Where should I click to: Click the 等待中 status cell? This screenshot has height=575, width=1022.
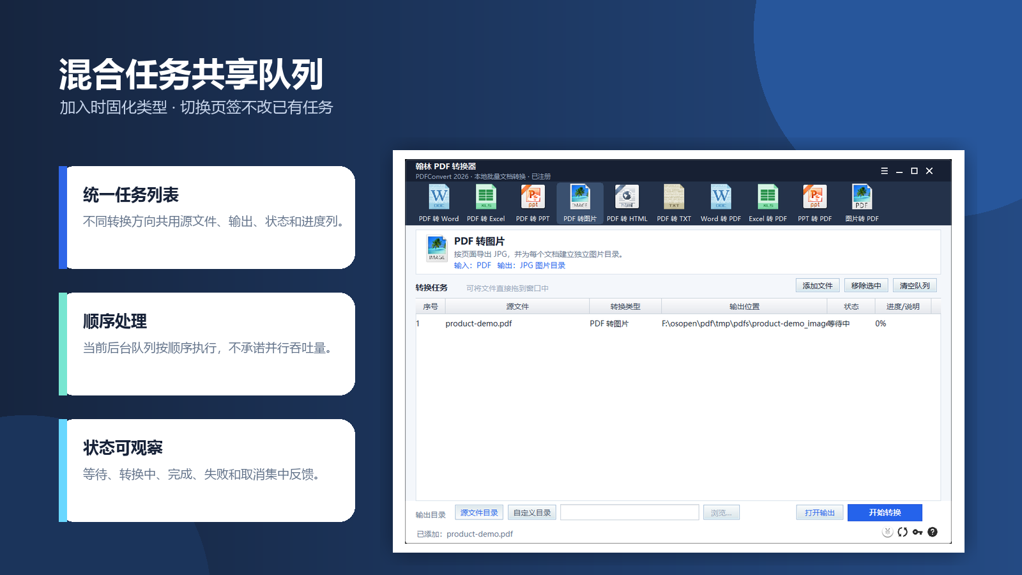coord(838,324)
